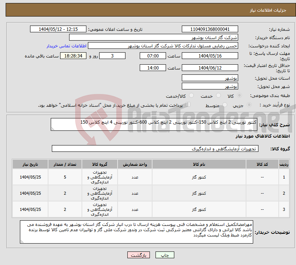Click quantity 2 in row 2
Image resolution: width=296 pixels, height=265 pixels.
click(65, 194)
